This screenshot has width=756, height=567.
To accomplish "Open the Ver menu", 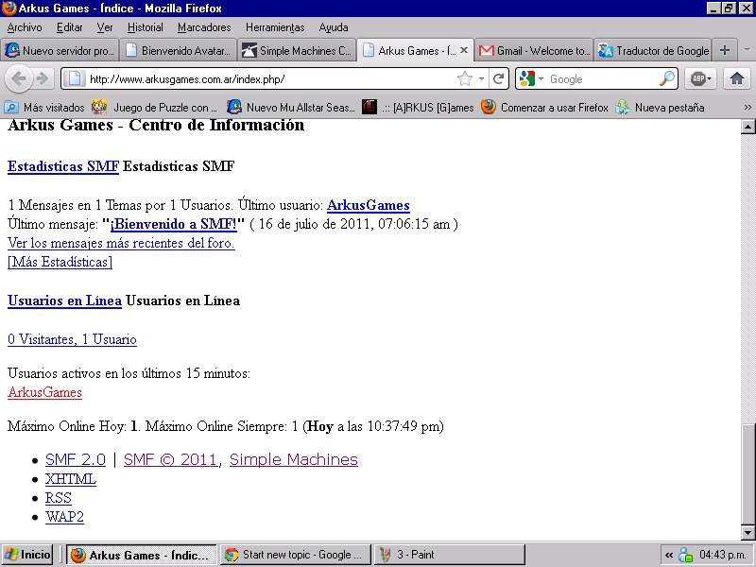I will coord(105,27).
